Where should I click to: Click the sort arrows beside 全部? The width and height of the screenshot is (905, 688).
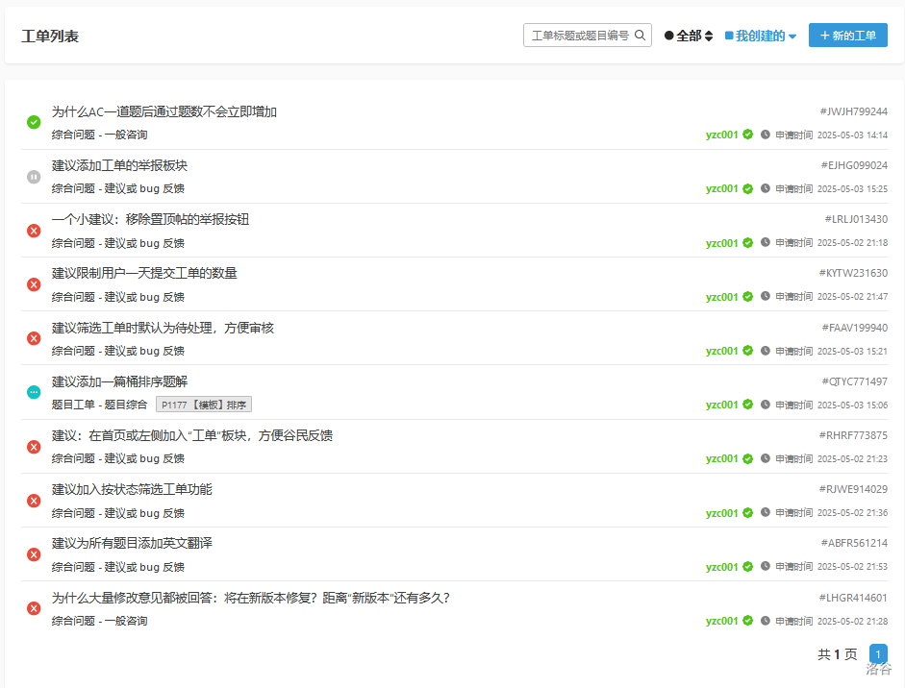[709, 37]
